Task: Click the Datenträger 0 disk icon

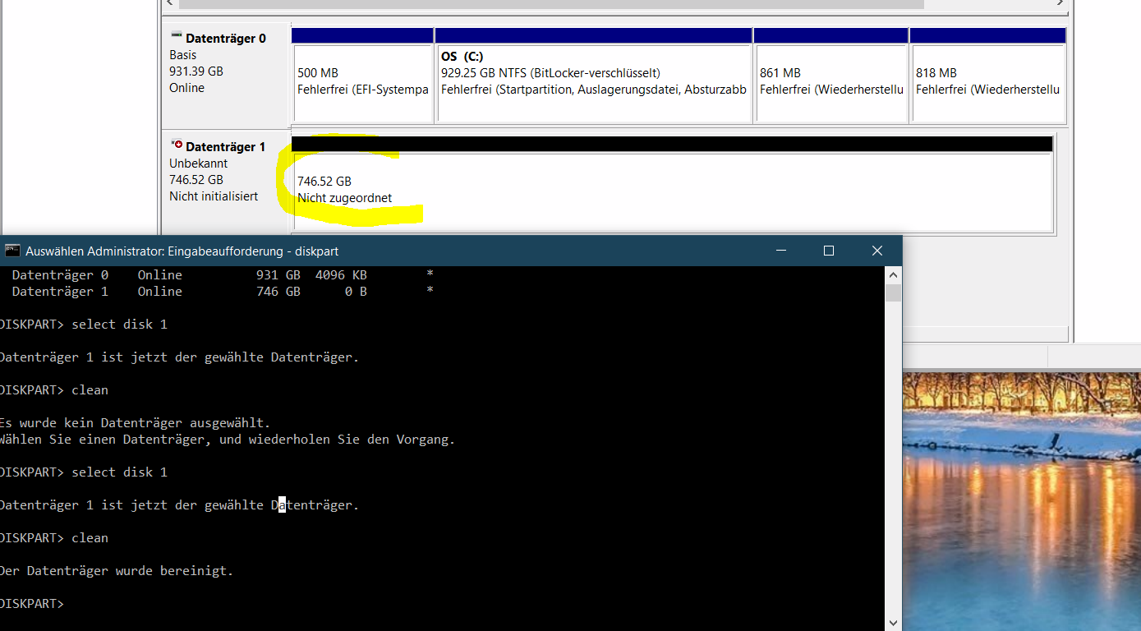Action: coord(176,36)
